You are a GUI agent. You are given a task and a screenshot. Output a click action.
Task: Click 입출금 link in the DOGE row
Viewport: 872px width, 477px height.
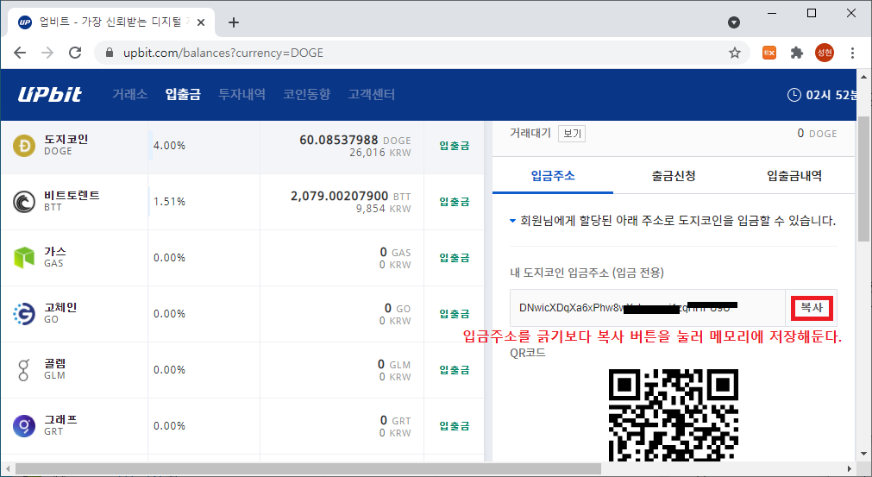click(x=455, y=146)
